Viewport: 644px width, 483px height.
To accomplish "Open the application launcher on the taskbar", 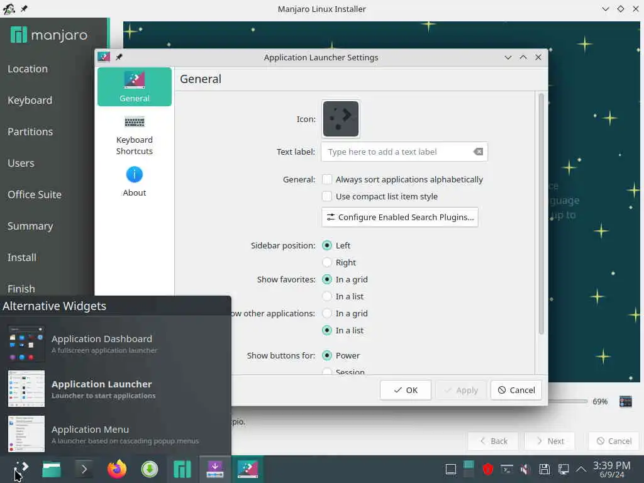I will tap(19, 469).
